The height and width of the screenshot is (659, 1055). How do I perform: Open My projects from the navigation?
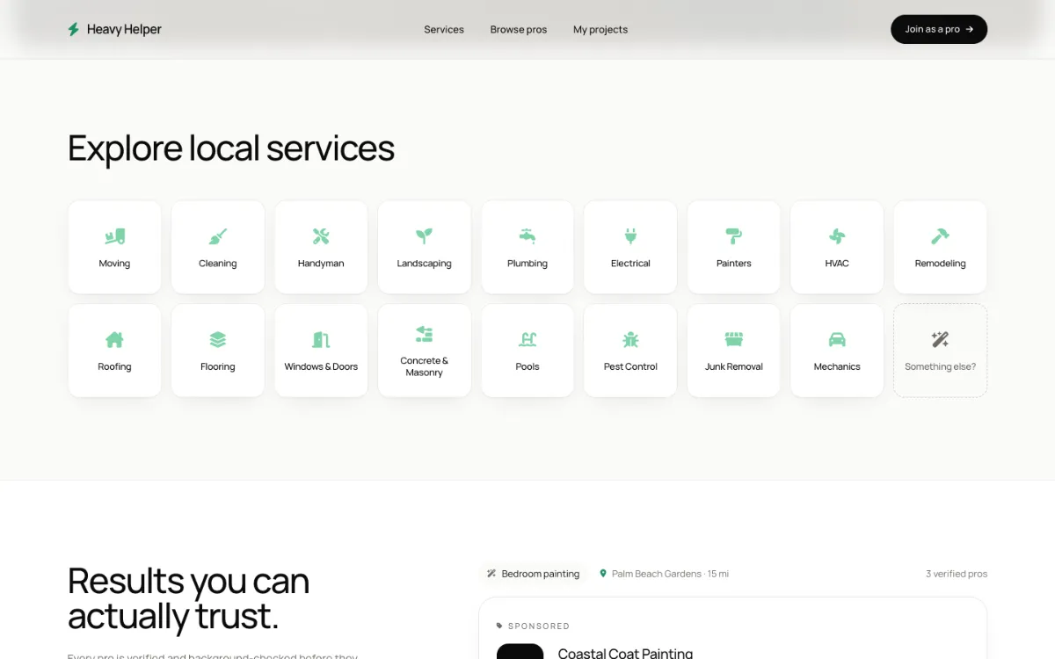(x=600, y=29)
